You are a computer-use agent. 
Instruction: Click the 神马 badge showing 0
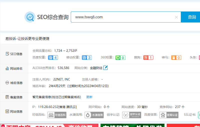176,57
